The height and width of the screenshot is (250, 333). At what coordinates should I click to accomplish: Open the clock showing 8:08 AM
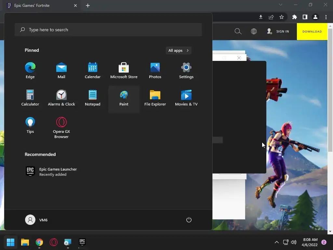[x=310, y=242]
